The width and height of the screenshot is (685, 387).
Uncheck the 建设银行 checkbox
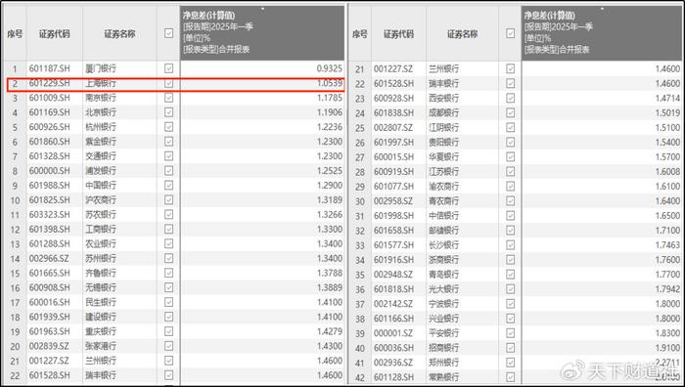click(x=168, y=317)
